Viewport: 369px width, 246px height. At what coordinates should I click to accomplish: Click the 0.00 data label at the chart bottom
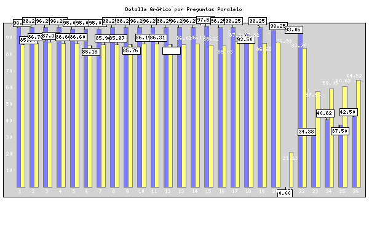tap(285, 193)
